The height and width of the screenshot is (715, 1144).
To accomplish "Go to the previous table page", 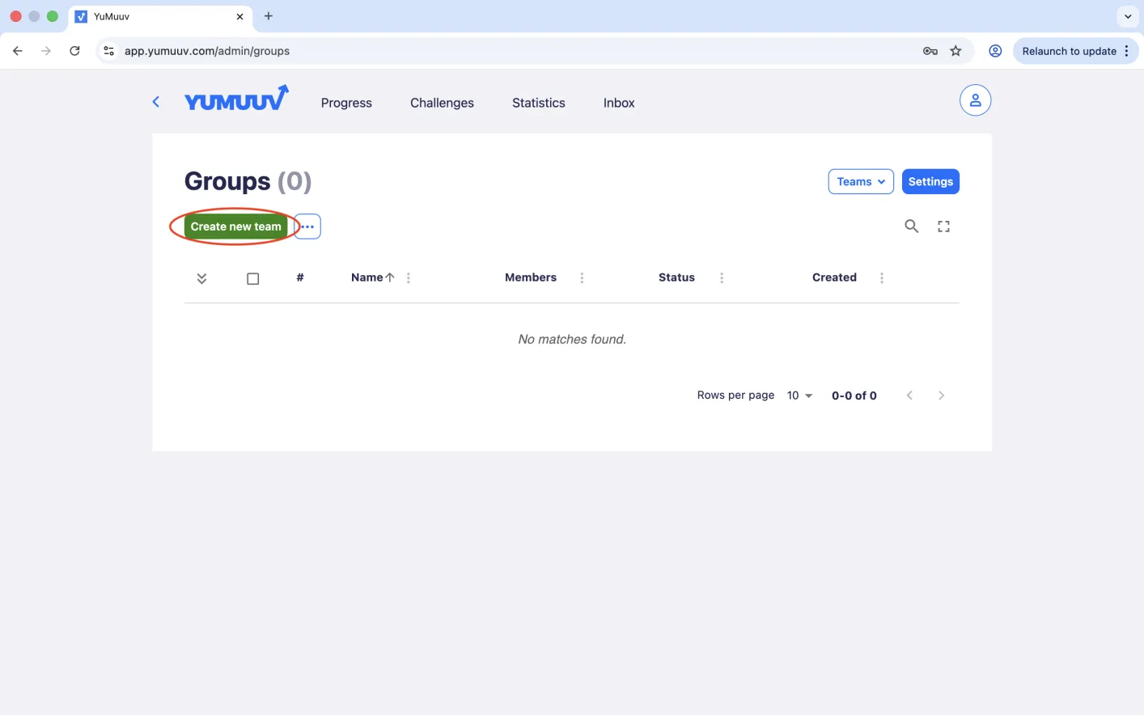I will tap(909, 396).
